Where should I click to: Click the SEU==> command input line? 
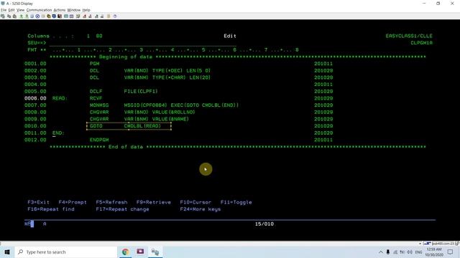[143, 43]
